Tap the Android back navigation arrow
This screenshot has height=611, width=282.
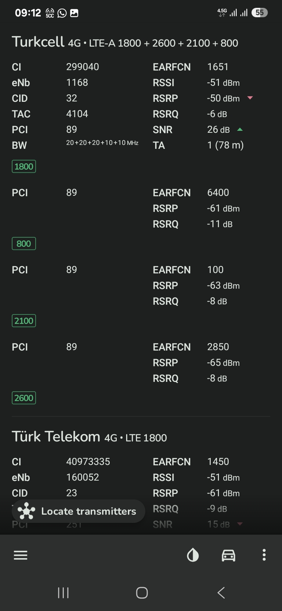(221, 593)
